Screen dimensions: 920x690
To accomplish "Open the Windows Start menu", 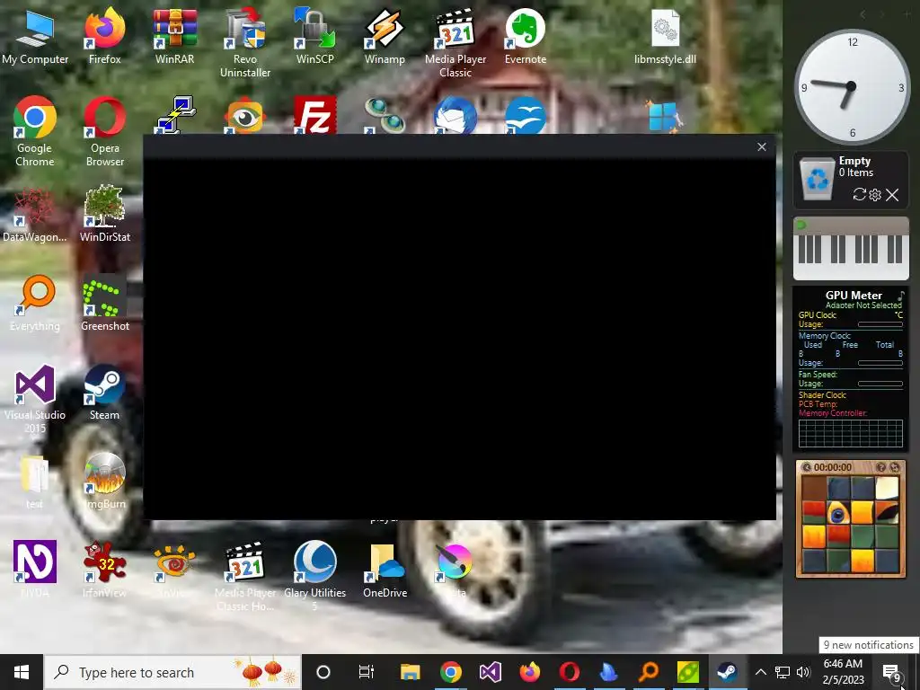I will point(22,672).
